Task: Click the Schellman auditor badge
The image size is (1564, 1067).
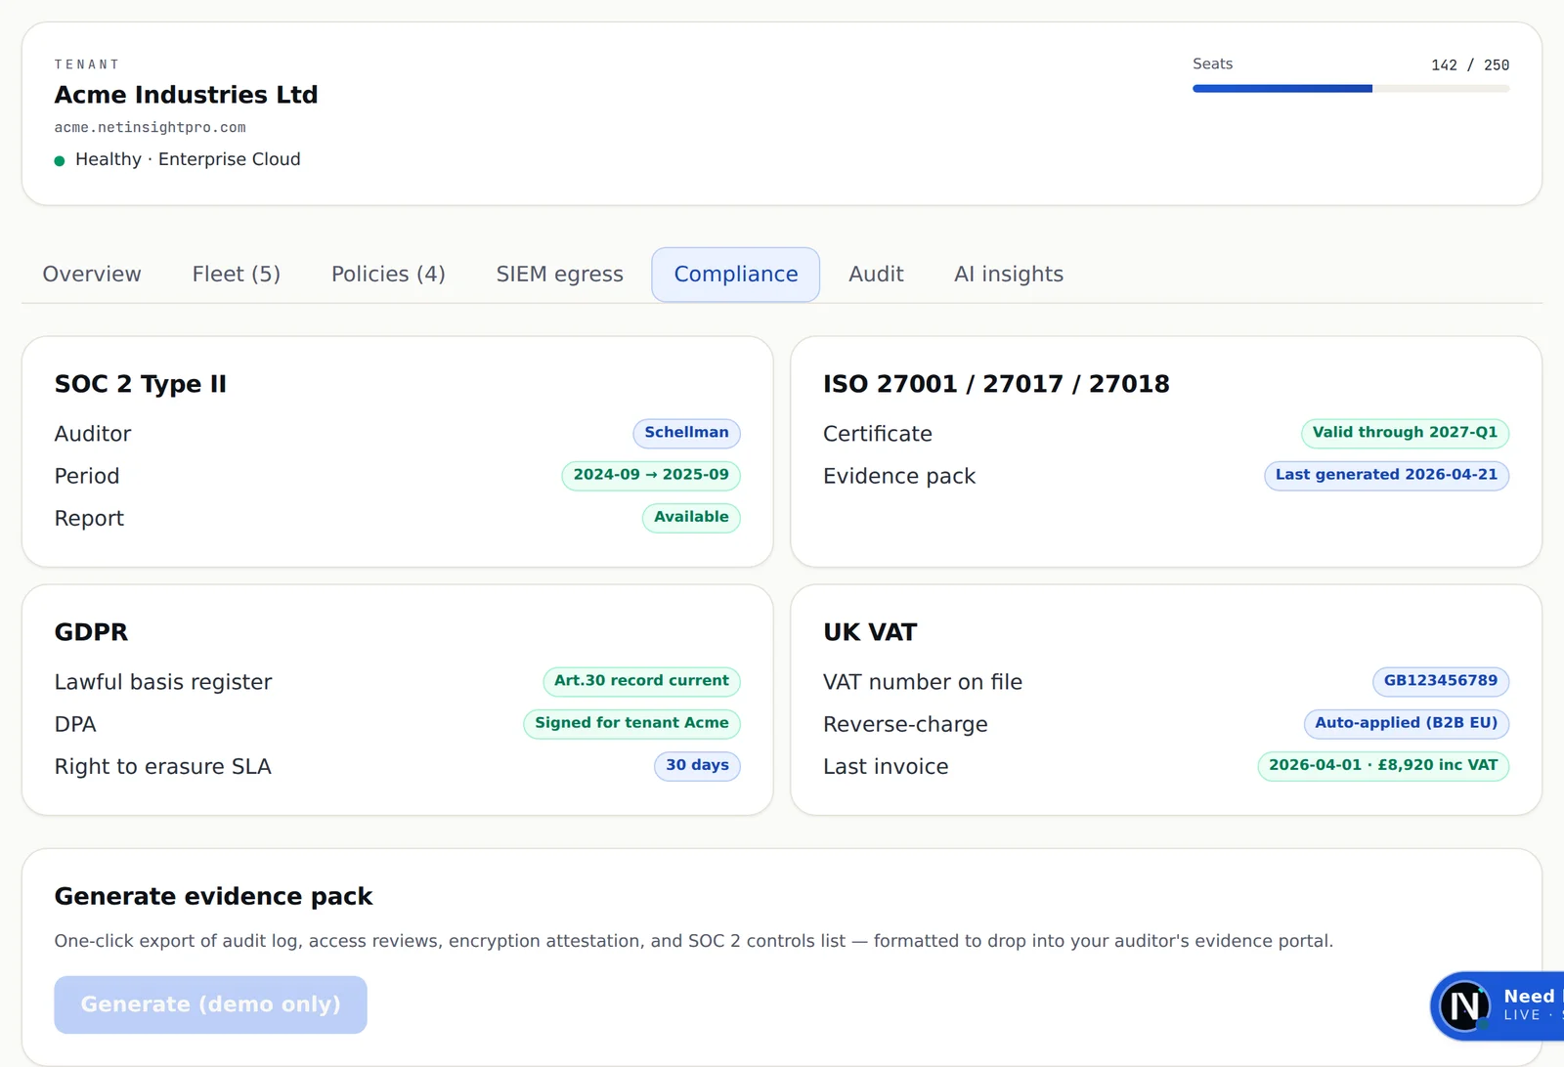Action: [x=686, y=433]
